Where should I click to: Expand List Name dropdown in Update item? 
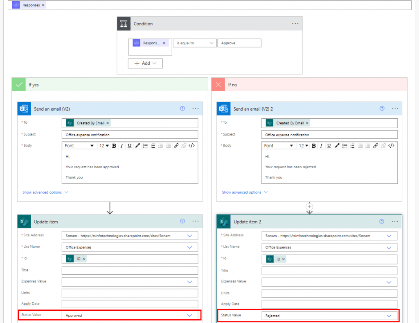coord(190,247)
